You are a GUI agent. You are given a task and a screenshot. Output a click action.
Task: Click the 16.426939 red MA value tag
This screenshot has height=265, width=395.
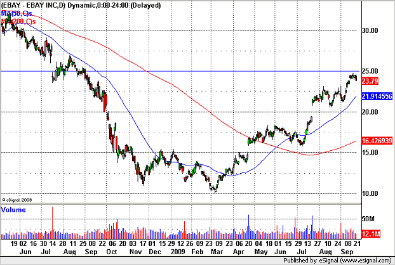(x=377, y=141)
